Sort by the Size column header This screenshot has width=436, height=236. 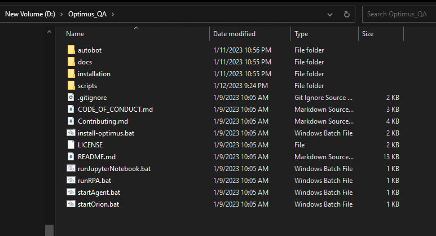pos(368,34)
